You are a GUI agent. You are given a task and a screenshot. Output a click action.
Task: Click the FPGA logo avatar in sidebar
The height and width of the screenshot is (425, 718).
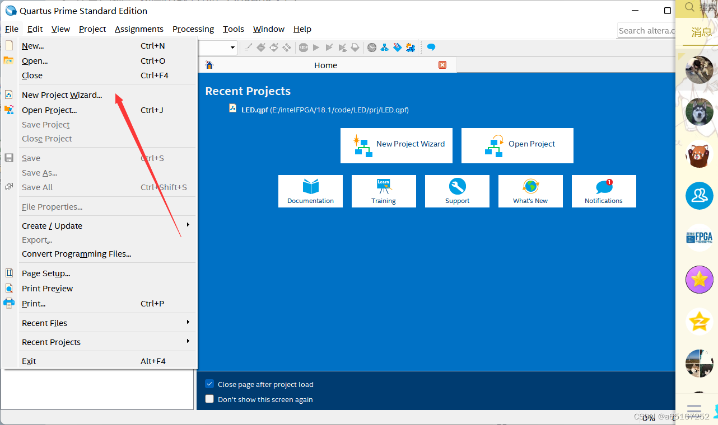(699, 238)
